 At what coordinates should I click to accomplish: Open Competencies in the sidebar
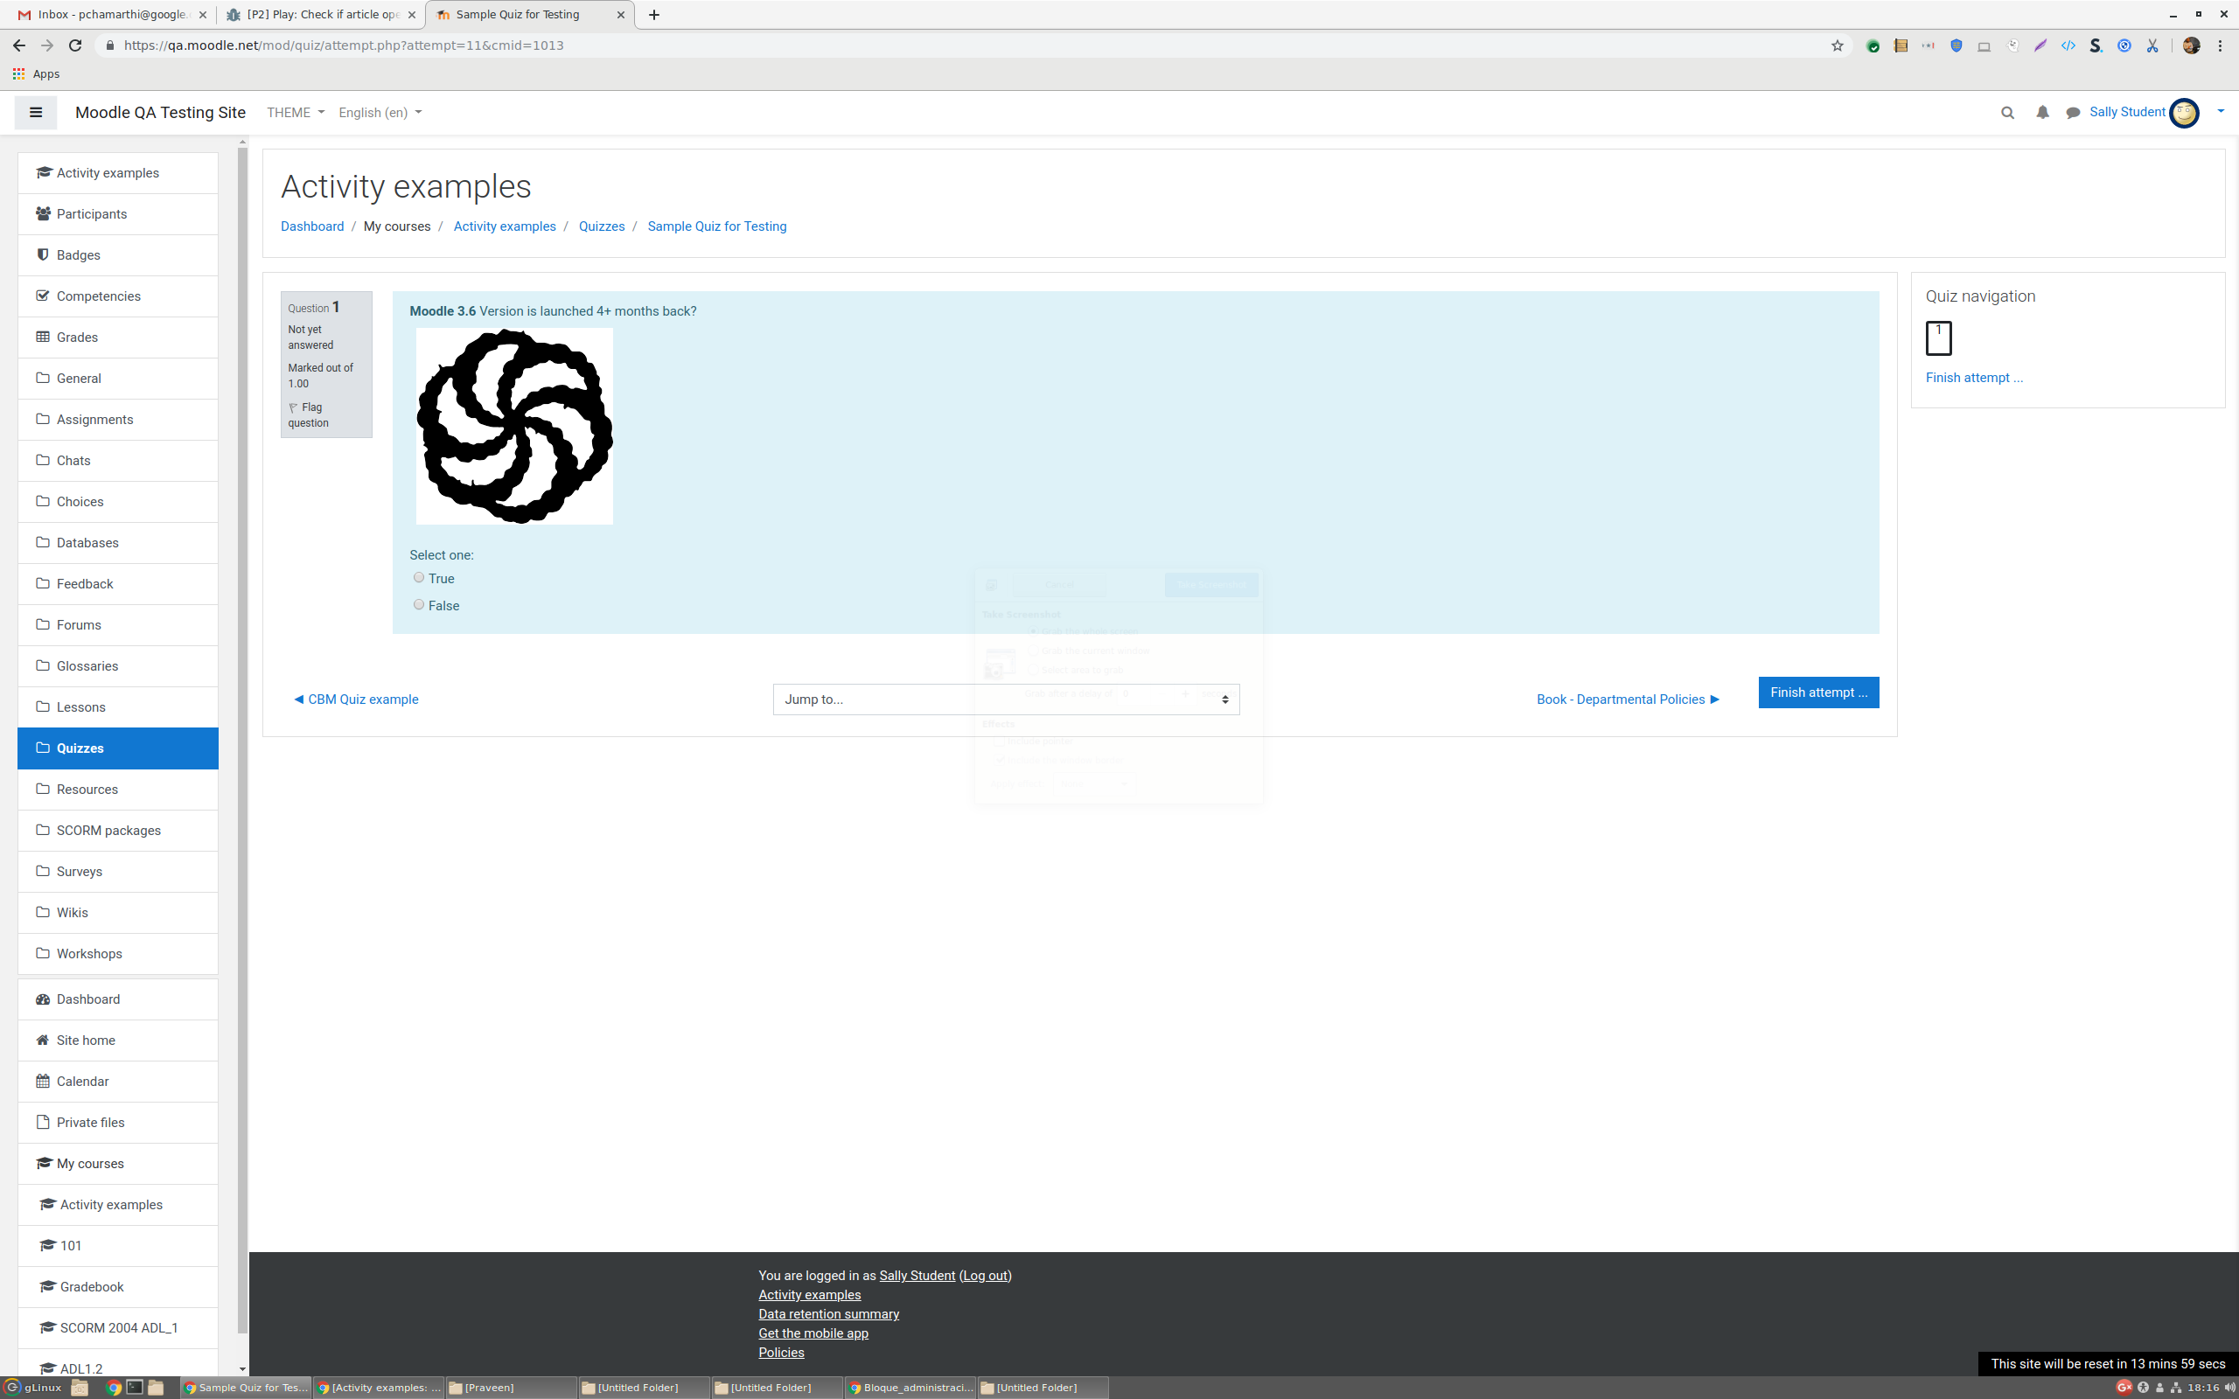coord(117,296)
